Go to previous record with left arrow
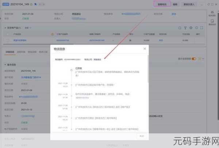 pyautogui.click(x=40, y=4)
